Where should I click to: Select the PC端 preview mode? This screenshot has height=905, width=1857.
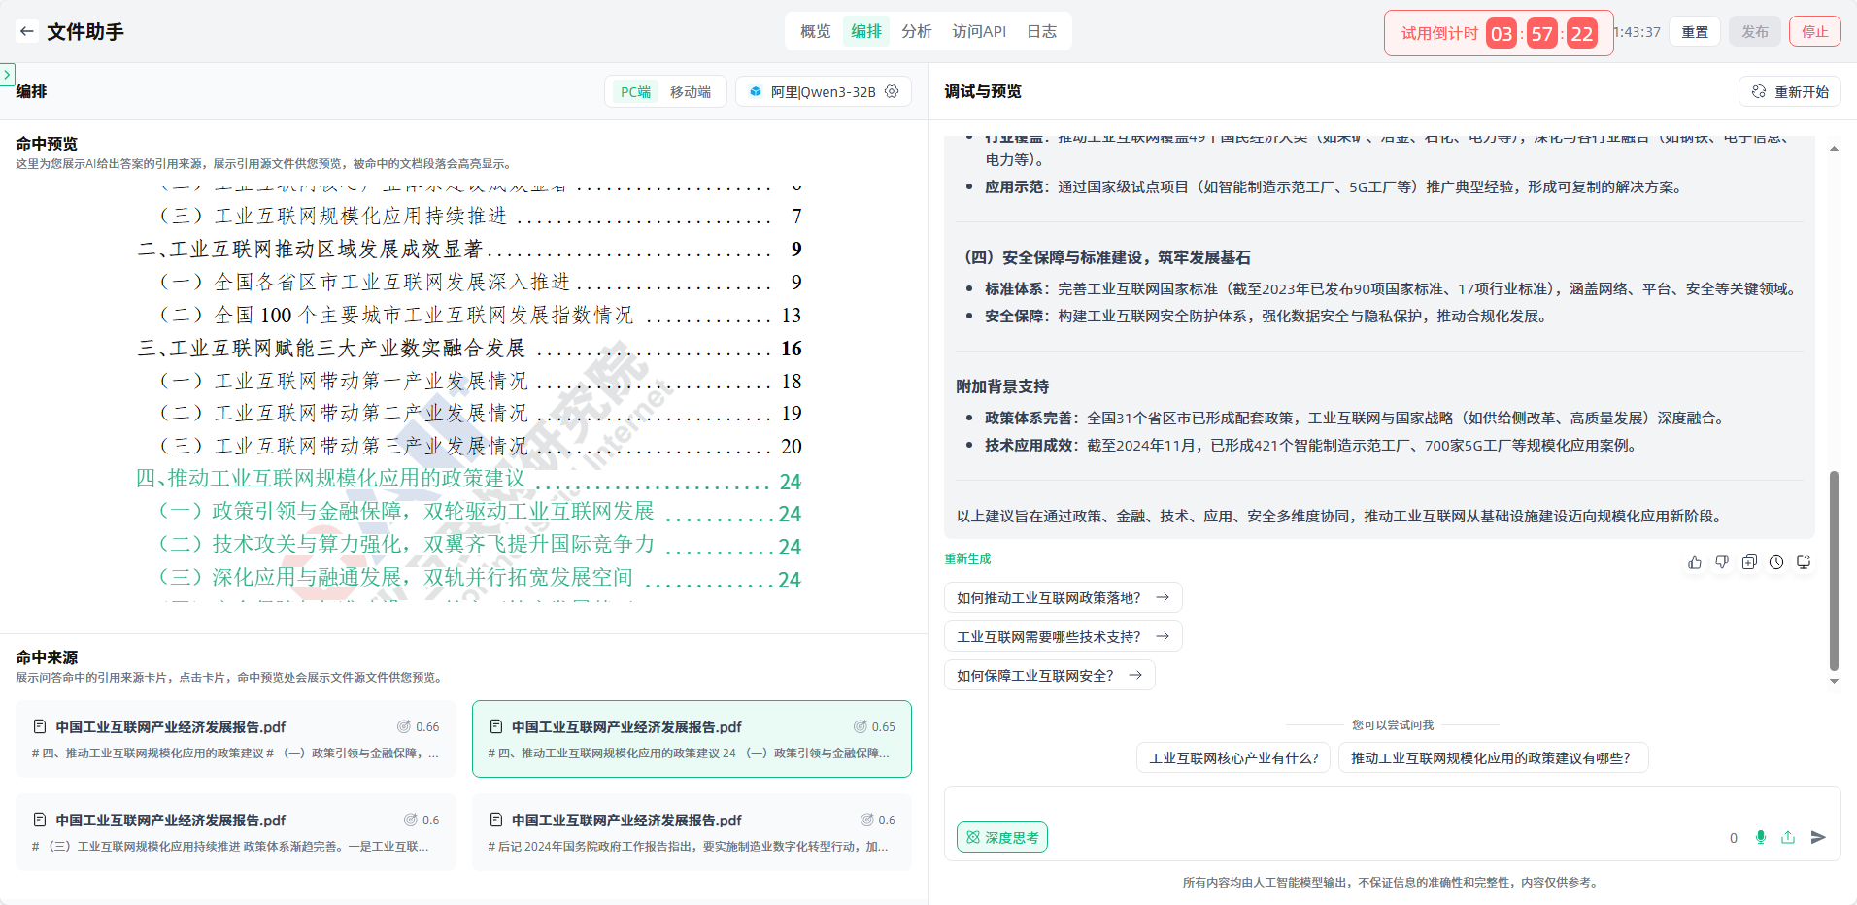point(635,92)
